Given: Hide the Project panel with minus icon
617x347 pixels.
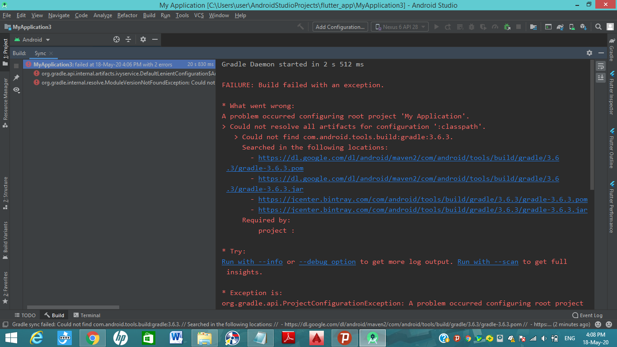Looking at the screenshot, I should (x=154, y=39).
